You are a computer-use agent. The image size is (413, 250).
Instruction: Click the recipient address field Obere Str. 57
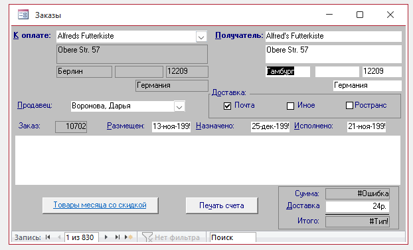(x=333, y=54)
